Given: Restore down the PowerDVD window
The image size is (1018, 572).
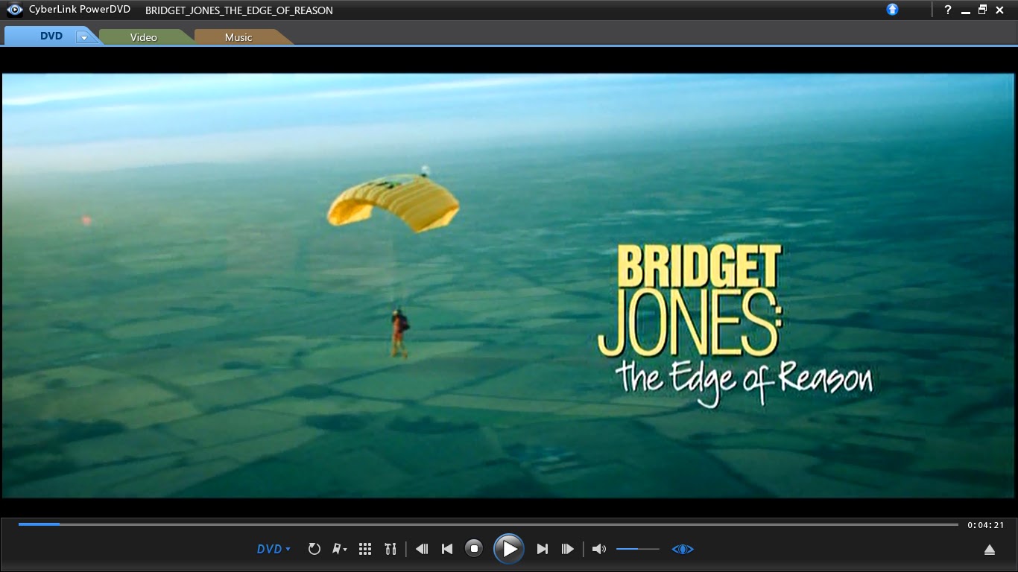Looking at the screenshot, I should point(982,10).
